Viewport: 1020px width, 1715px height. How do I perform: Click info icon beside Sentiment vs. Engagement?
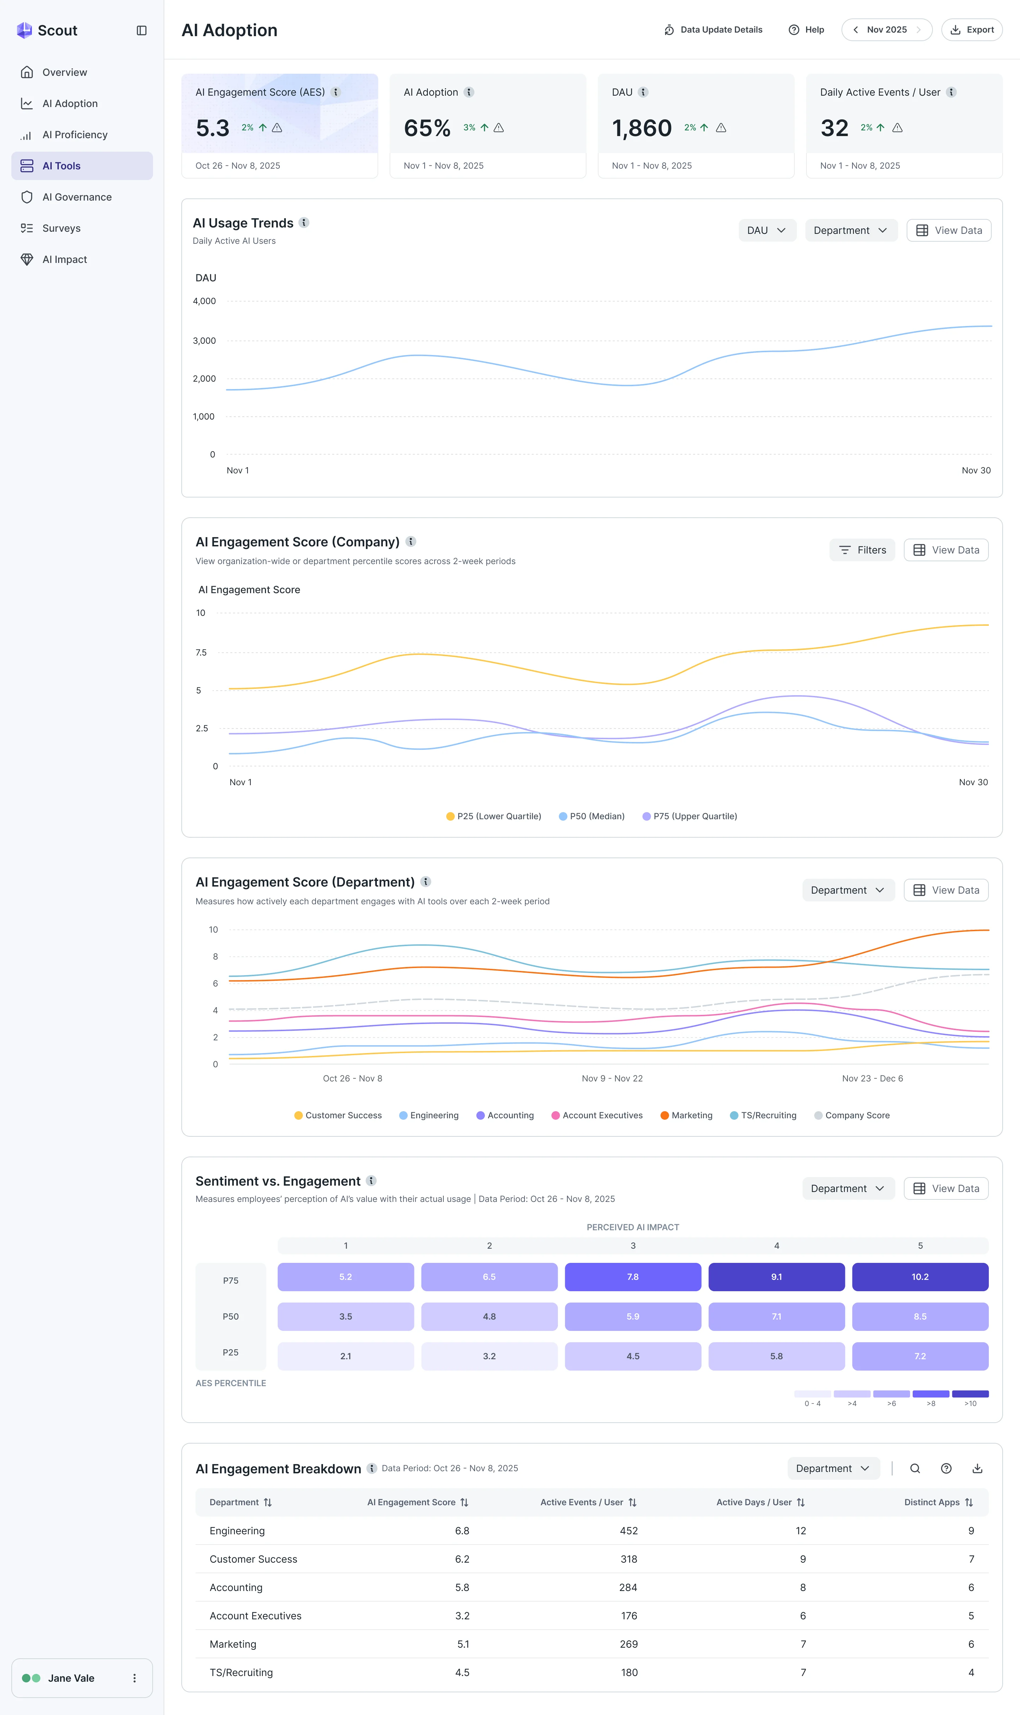[x=371, y=1181]
